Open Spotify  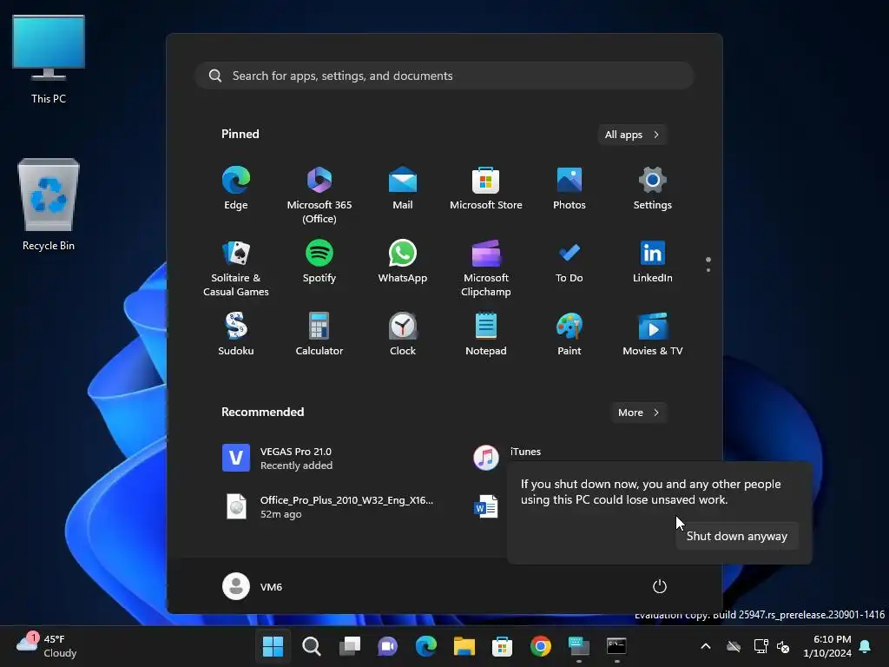[319, 261]
